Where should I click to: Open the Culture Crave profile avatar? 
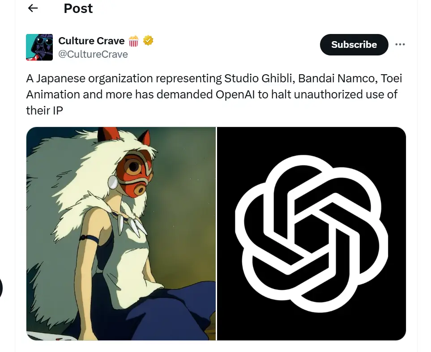tap(39, 47)
